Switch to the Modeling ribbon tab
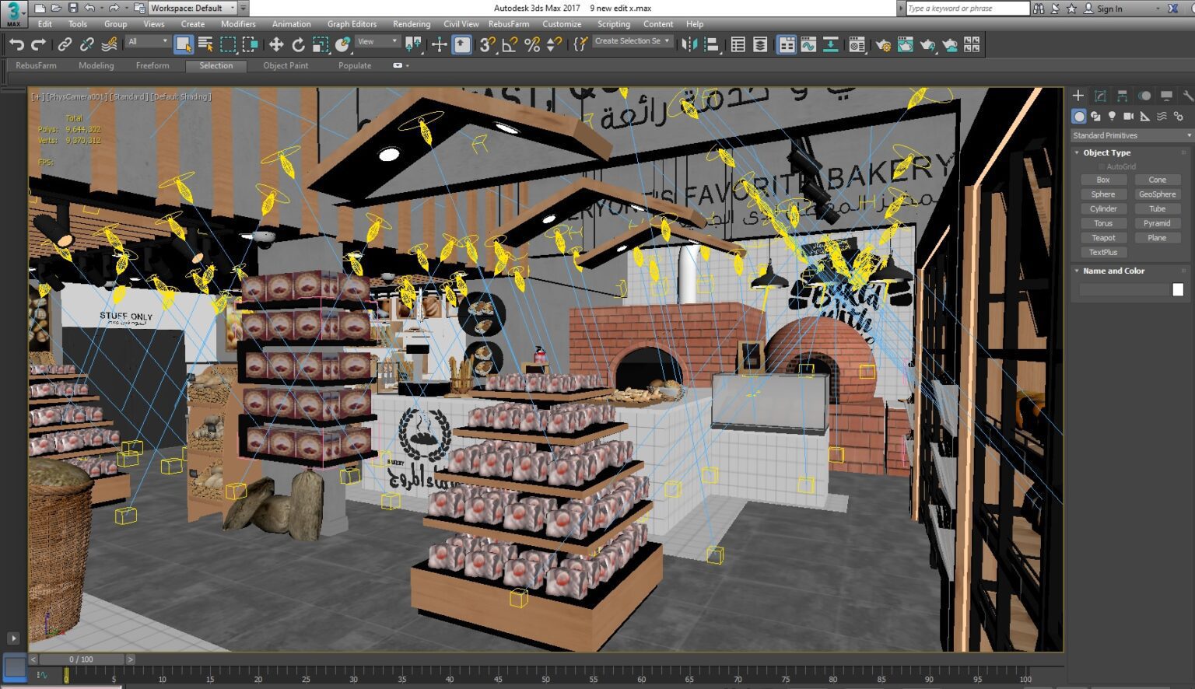This screenshot has height=689, width=1195. (x=96, y=65)
